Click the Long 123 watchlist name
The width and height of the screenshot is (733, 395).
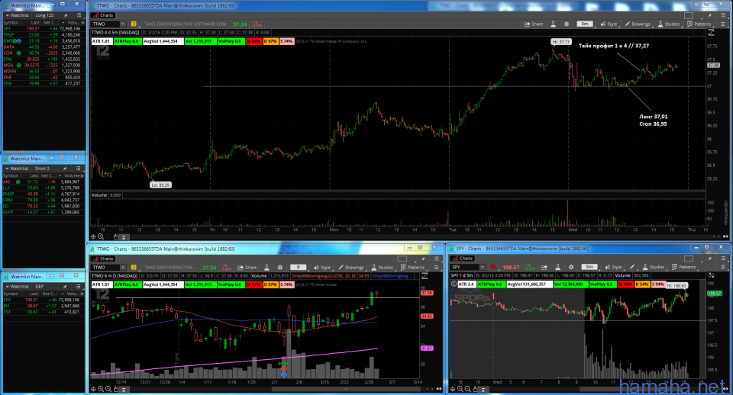click(x=44, y=15)
